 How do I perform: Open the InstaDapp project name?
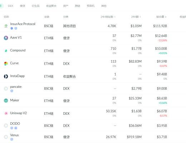pos(17,76)
